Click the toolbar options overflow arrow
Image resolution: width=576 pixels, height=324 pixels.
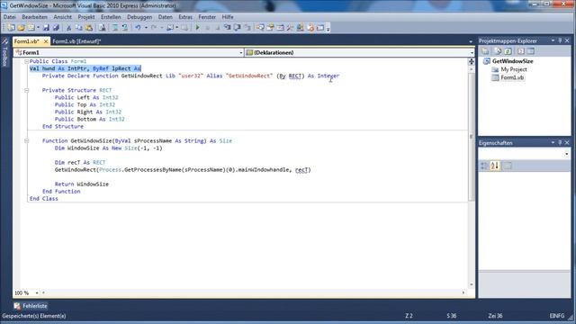coord(328,28)
